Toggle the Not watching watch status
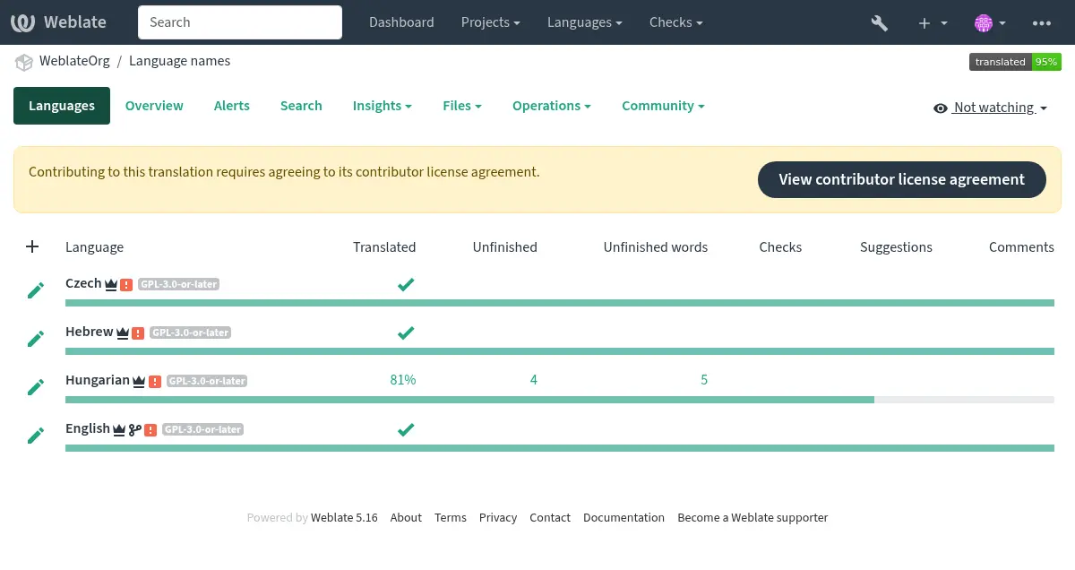 [990, 108]
